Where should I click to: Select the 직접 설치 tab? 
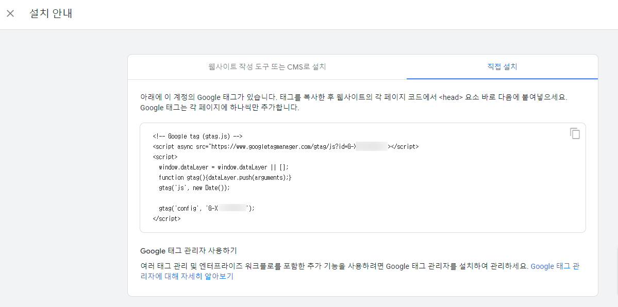click(503, 67)
